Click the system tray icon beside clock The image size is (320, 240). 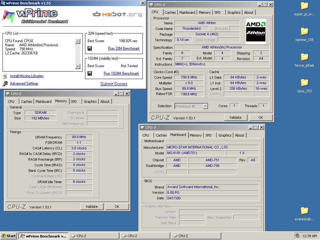[297, 236]
